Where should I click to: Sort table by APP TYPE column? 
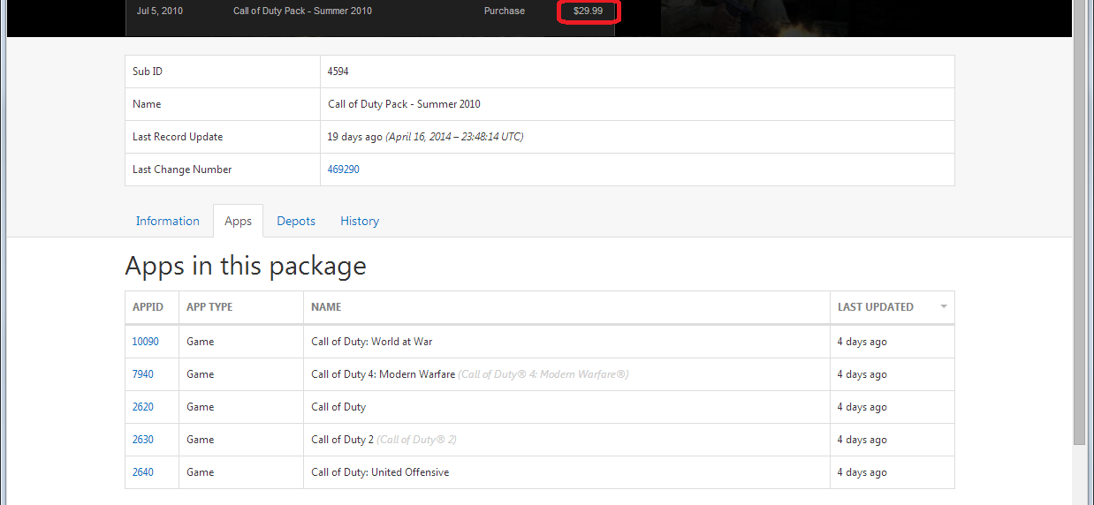click(x=241, y=307)
